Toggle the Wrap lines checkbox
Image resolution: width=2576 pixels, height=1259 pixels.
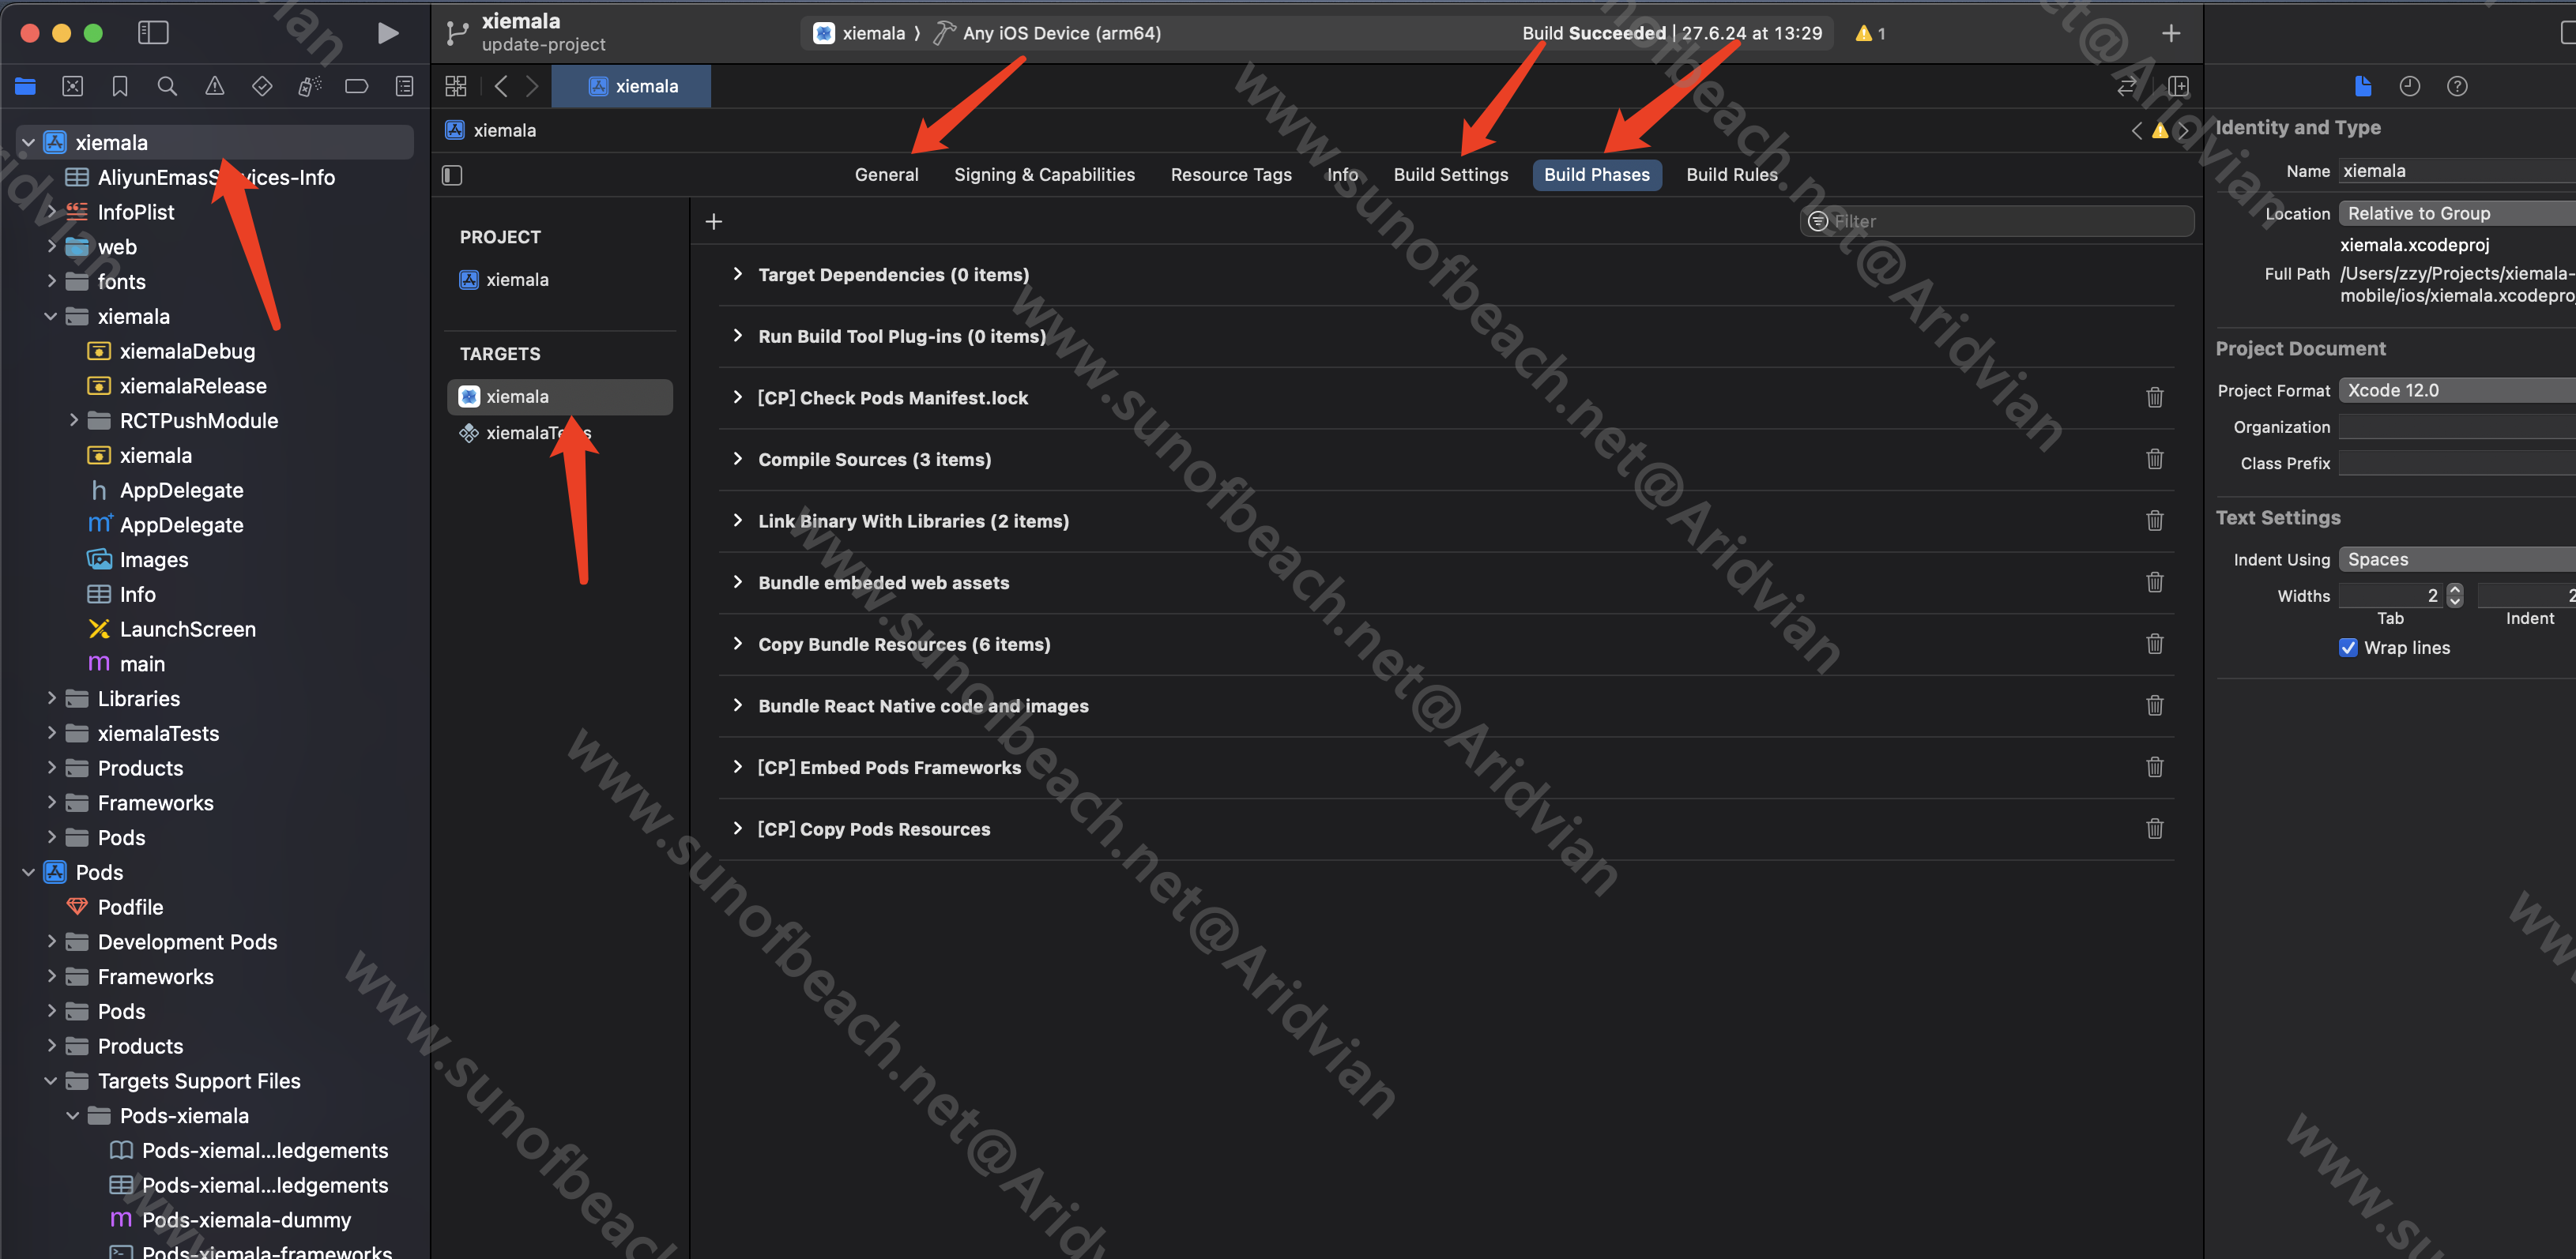point(2348,648)
